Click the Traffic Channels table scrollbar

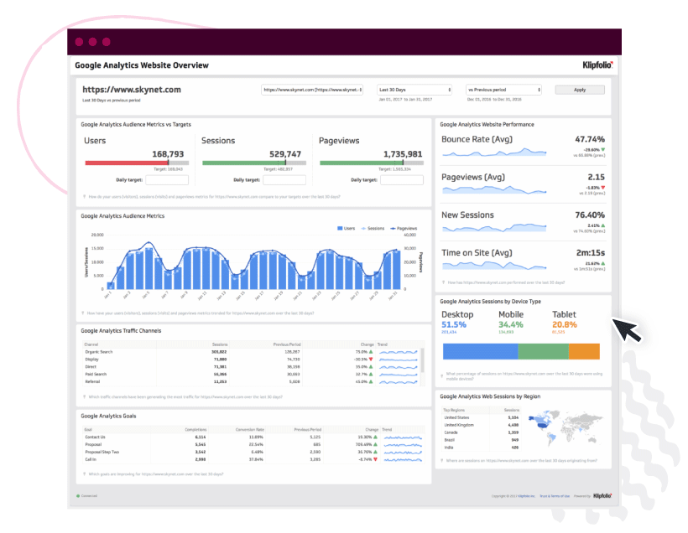pyautogui.click(x=423, y=360)
